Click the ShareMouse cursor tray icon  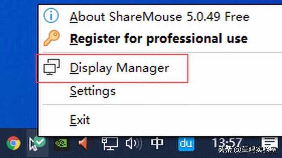37,143
